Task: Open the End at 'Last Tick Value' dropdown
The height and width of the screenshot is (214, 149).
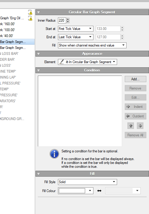Action: tap(76, 37)
